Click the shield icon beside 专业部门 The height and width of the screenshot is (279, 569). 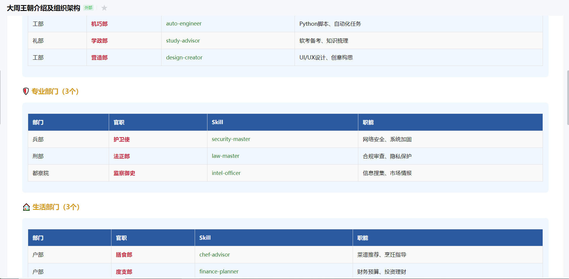26,91
